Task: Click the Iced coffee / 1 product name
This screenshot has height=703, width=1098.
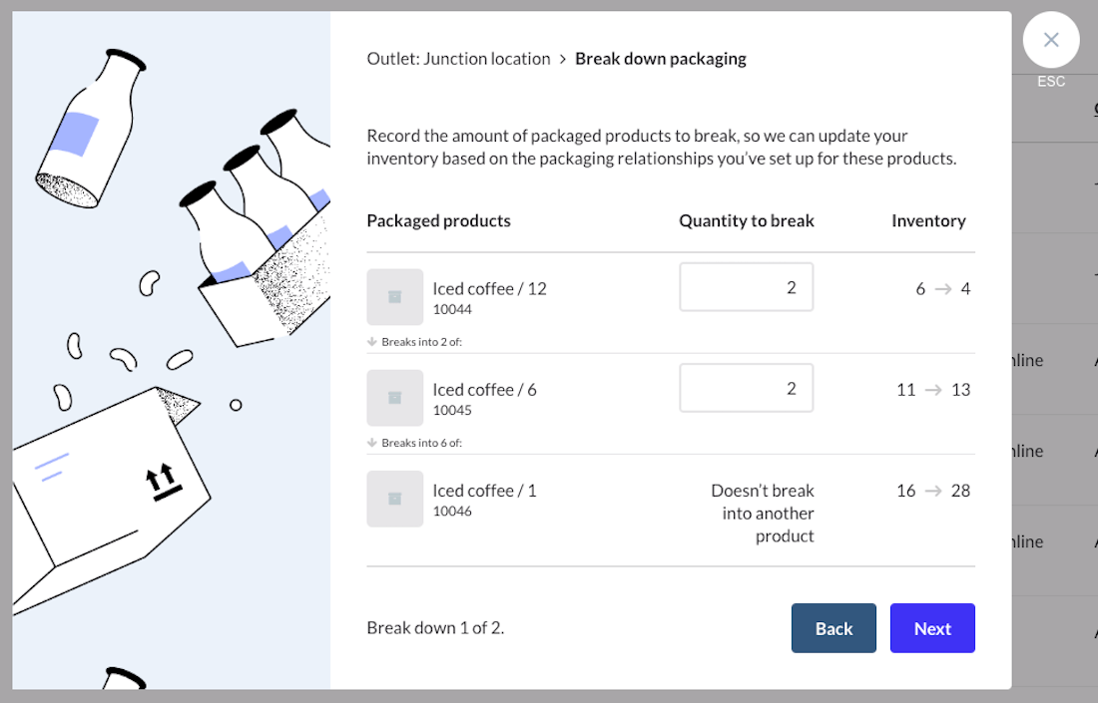Action: pyautogui.click(x=484, y=491)
